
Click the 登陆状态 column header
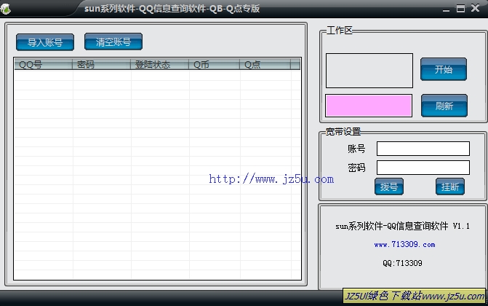pyautogui.click(x=160, y=65)
